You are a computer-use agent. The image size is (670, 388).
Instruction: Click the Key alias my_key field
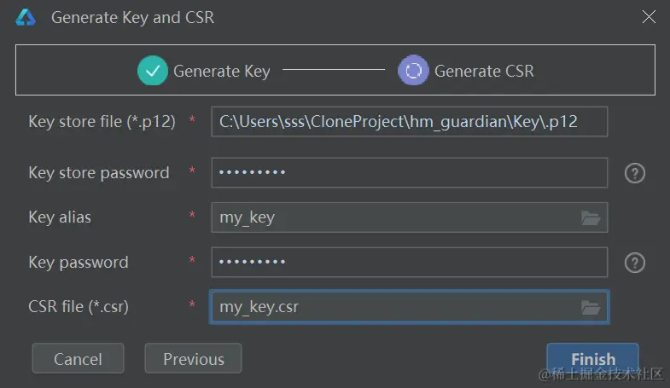pos(393,217)
